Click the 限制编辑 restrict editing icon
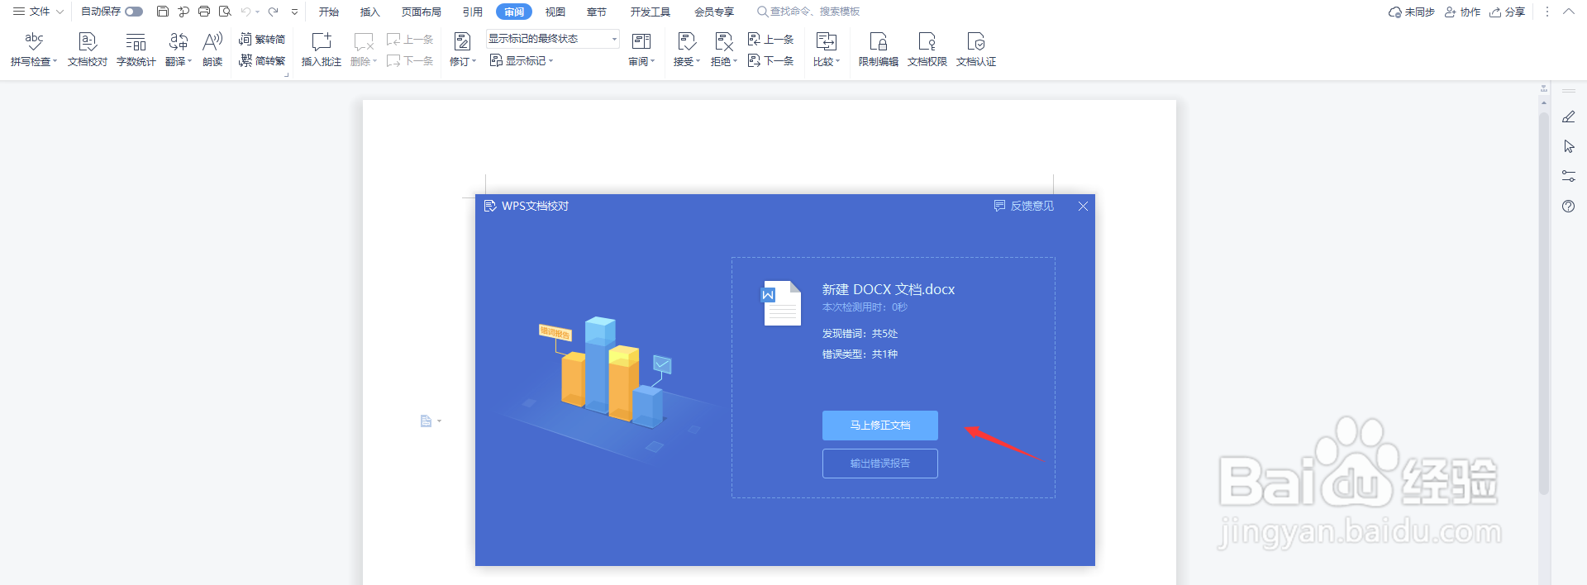 point(879,41)
